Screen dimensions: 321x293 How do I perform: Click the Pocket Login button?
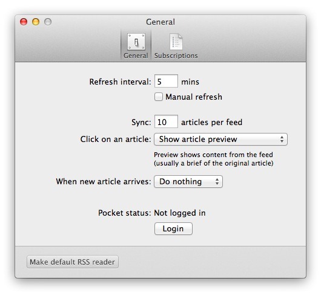[173, 229]
